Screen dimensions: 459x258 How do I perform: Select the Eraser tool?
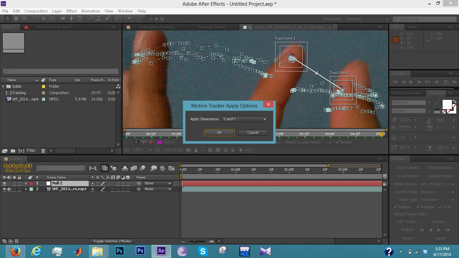108,19
